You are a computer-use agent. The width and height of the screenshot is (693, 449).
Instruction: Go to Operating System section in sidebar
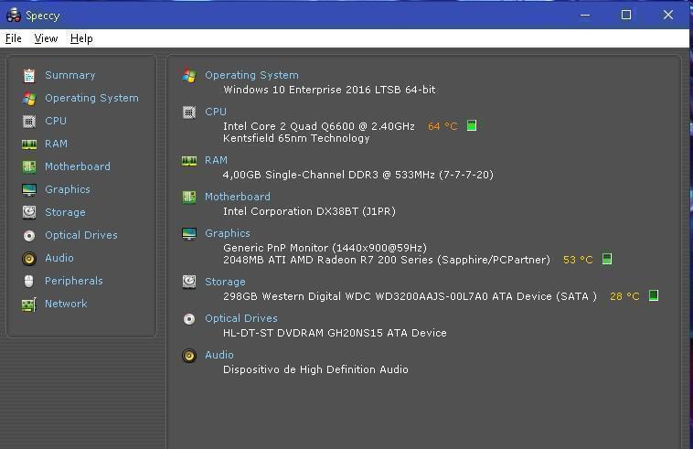pyautogui.click(x=91, y=98)
